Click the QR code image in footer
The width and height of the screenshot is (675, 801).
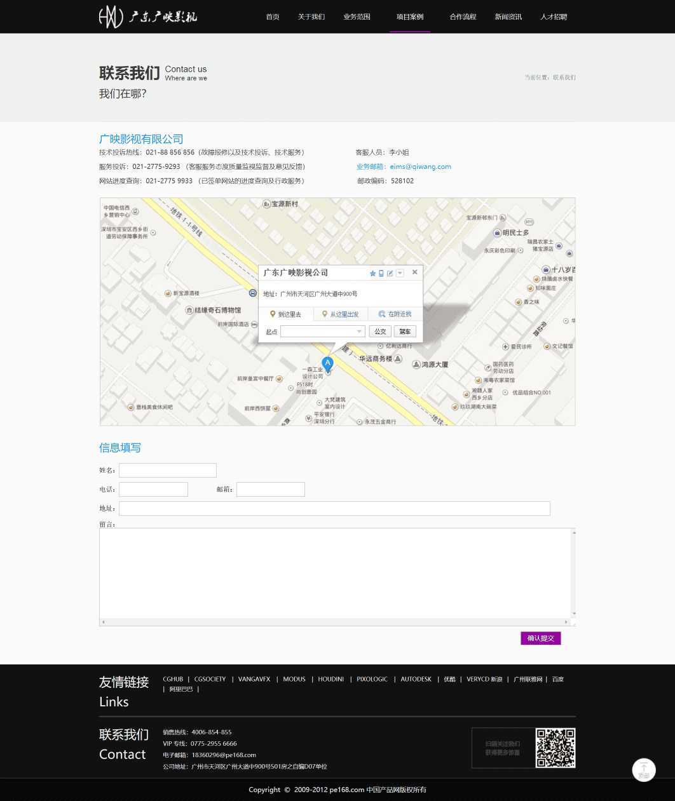(x=555, y=748)
